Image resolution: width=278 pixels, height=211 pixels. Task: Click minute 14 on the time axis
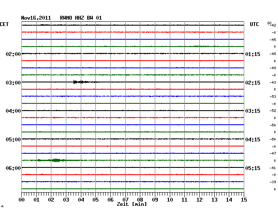pyautogui.click(x=229, y=200)
